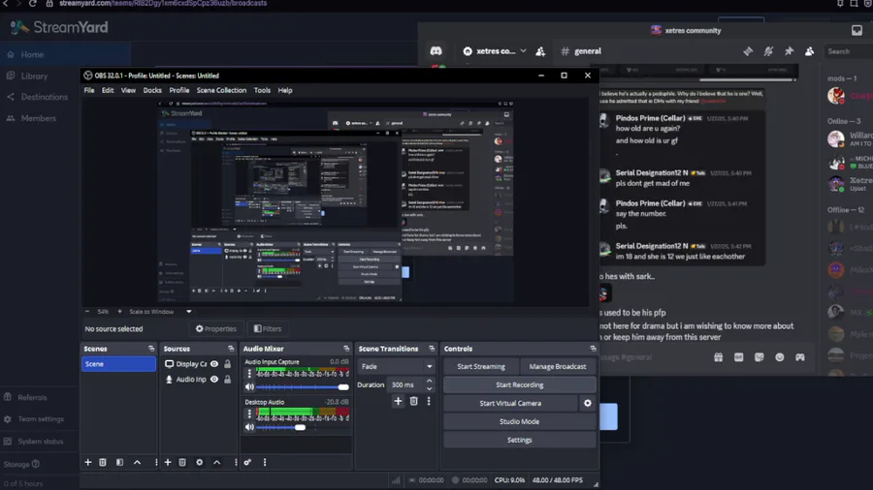Click Discord Search field
This screenshot has height=490, width=873.
[x=848, y=51]
